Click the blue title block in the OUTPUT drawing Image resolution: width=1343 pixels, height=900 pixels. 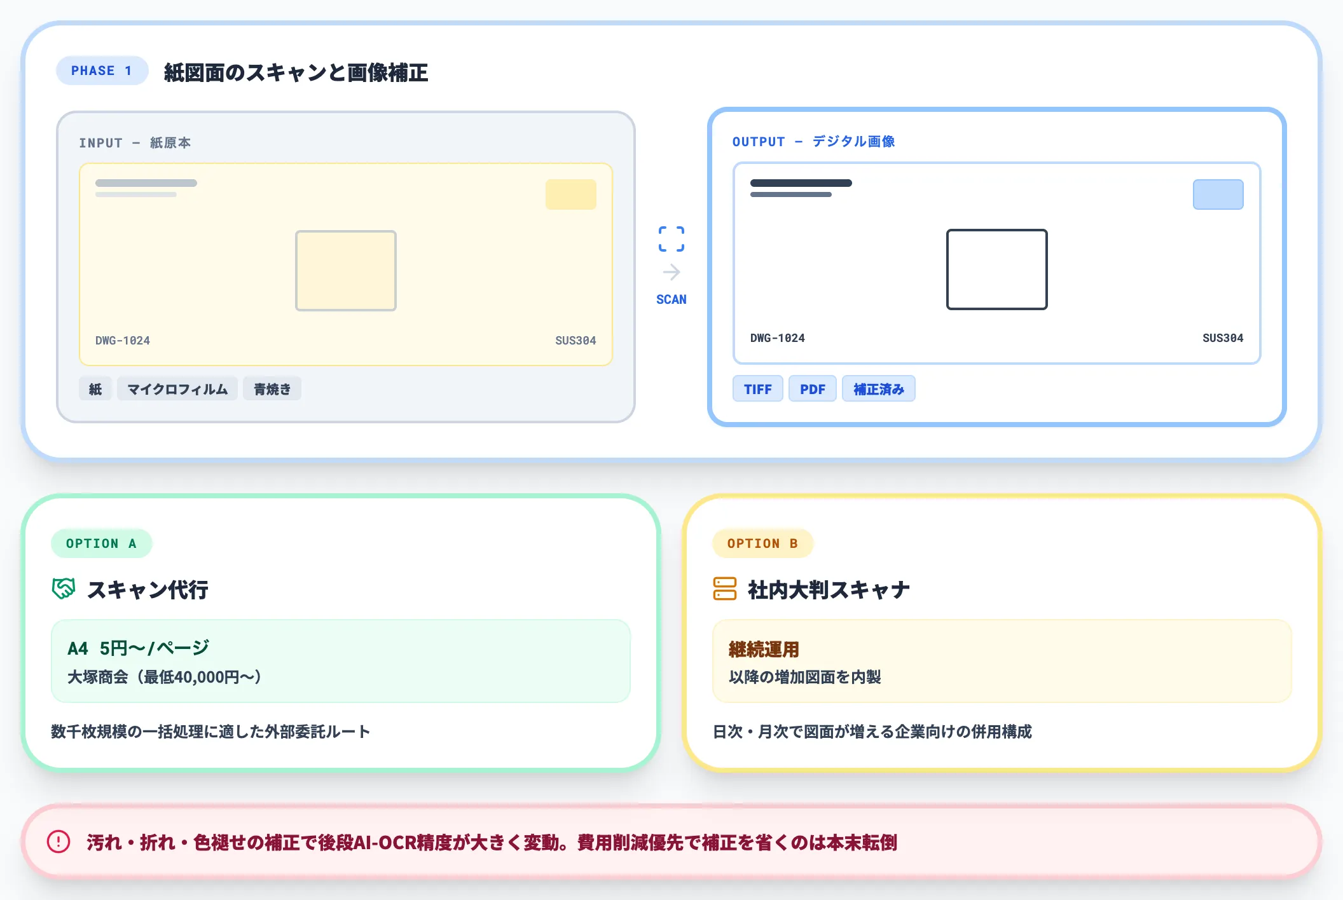click(x=1218, y=194)
